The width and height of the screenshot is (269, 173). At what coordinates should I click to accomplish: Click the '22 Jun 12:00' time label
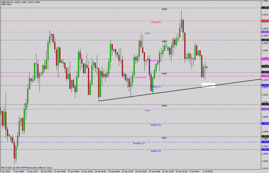tap(127, 171)
